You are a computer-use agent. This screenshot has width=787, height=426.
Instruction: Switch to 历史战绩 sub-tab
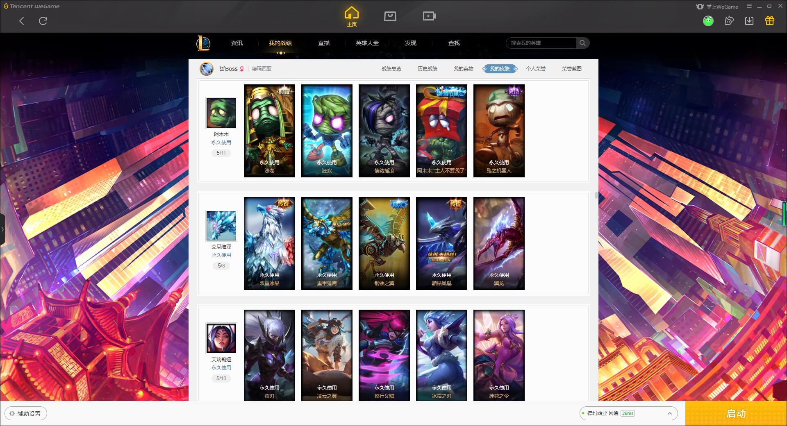pos(428,69)
